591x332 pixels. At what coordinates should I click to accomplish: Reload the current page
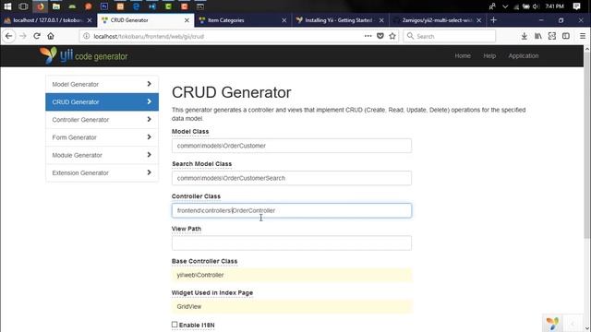37,36
